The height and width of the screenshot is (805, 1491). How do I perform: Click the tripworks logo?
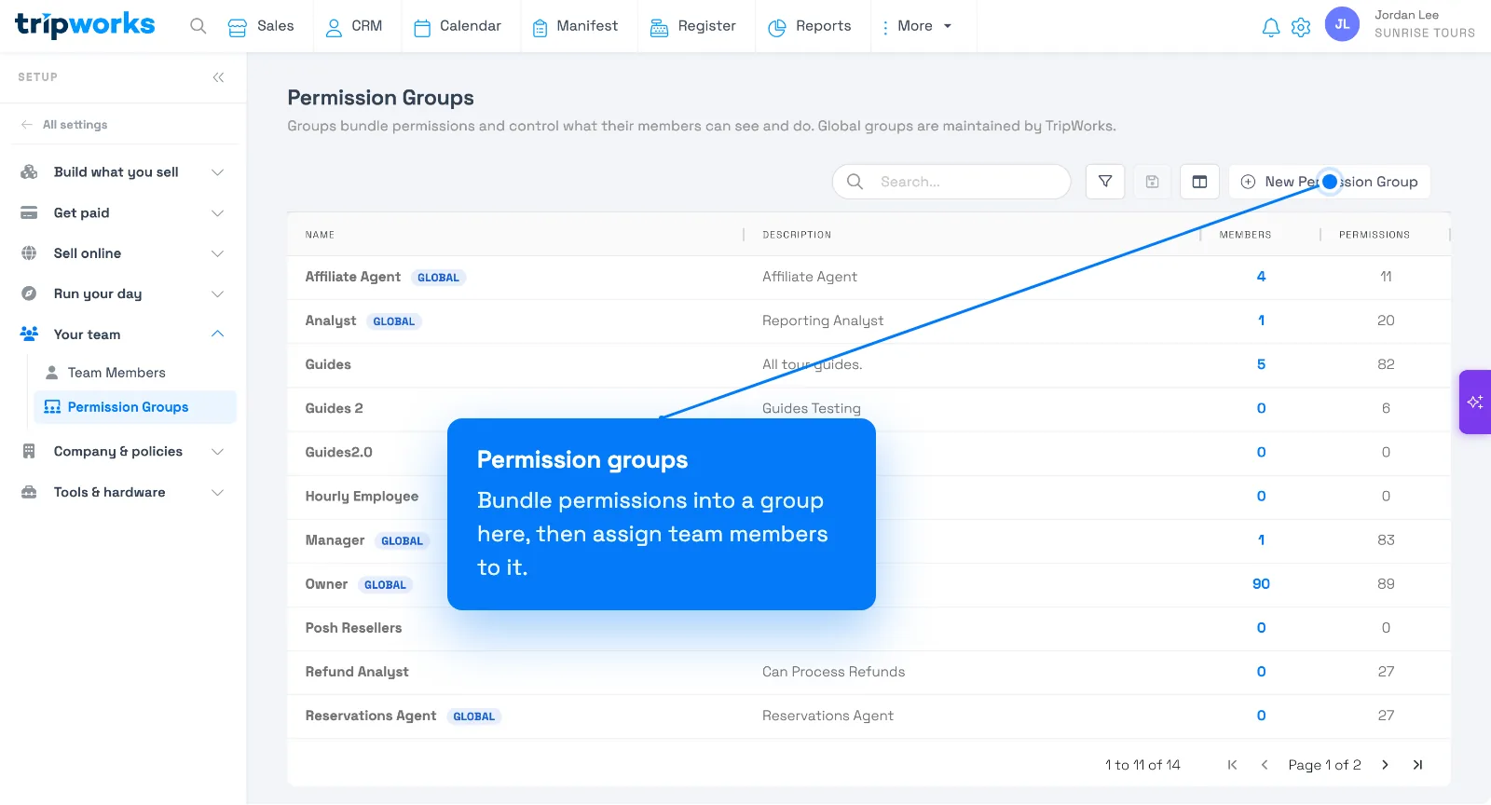point(85,25)
